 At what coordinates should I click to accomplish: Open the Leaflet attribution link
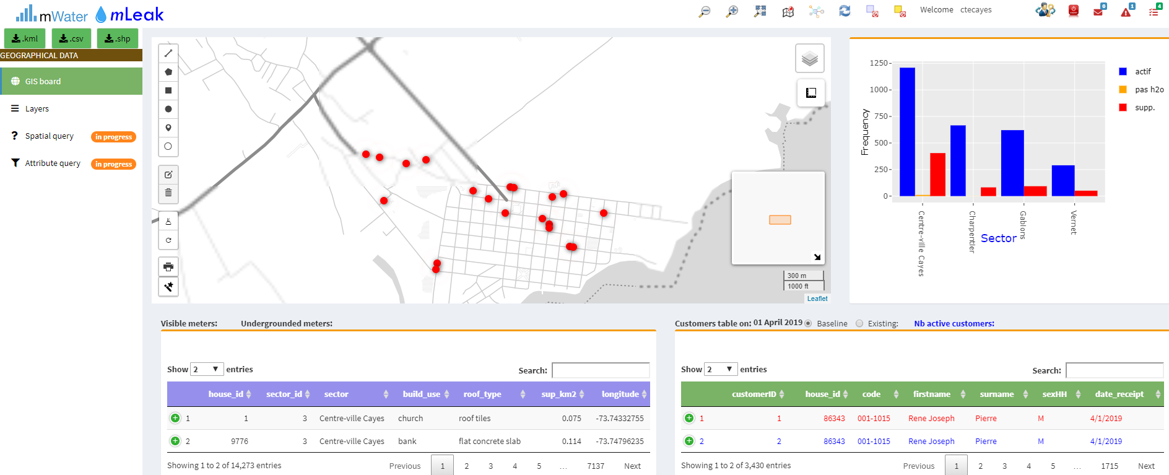point(817,299)
